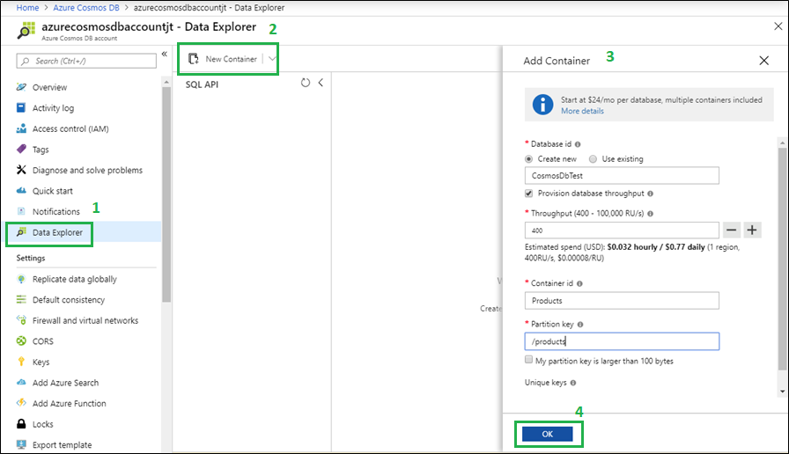Click the Replicate data globally globe icon
789x454 pixels.
point(21,279)
